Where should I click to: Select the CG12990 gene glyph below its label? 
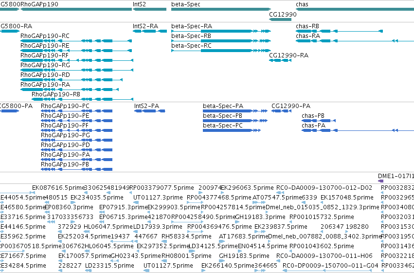[x=280, y=19]
